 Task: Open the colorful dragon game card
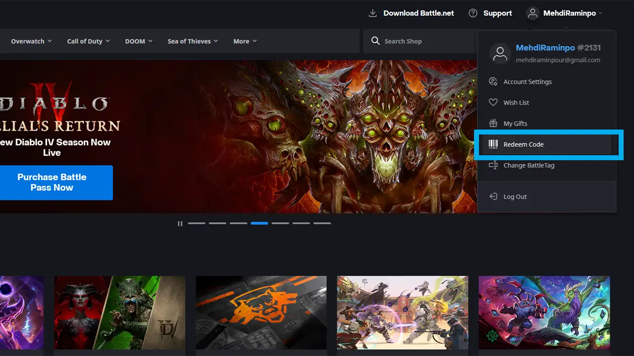[x=544, y=312]
